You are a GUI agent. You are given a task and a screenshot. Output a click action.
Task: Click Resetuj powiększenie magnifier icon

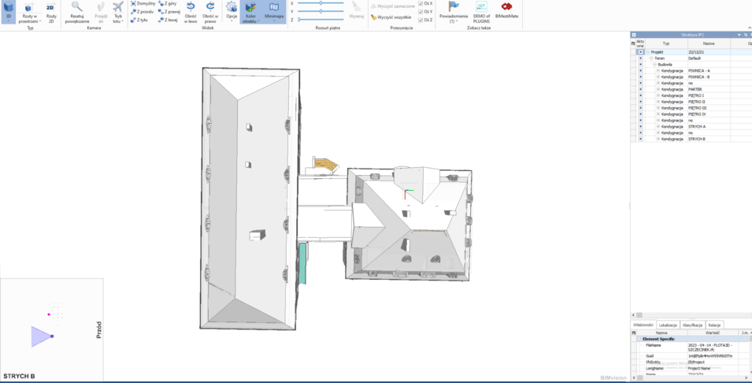(77, 9)
